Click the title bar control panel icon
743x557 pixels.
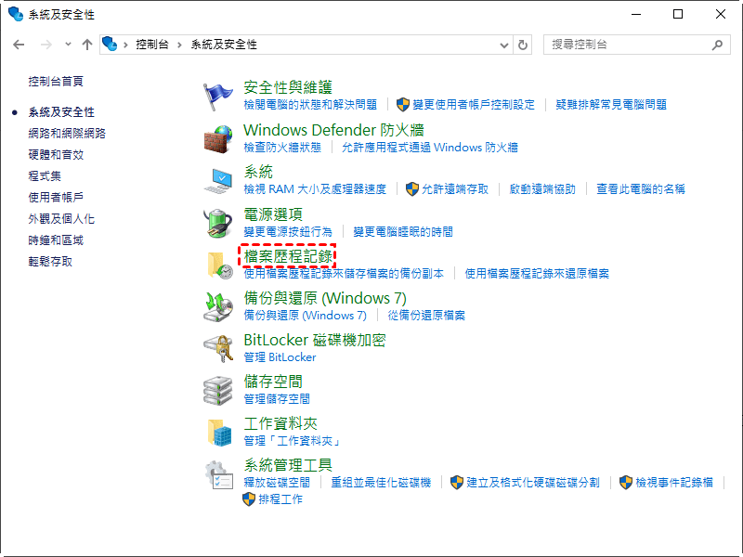pyautogui.click(x=16, y=14)
